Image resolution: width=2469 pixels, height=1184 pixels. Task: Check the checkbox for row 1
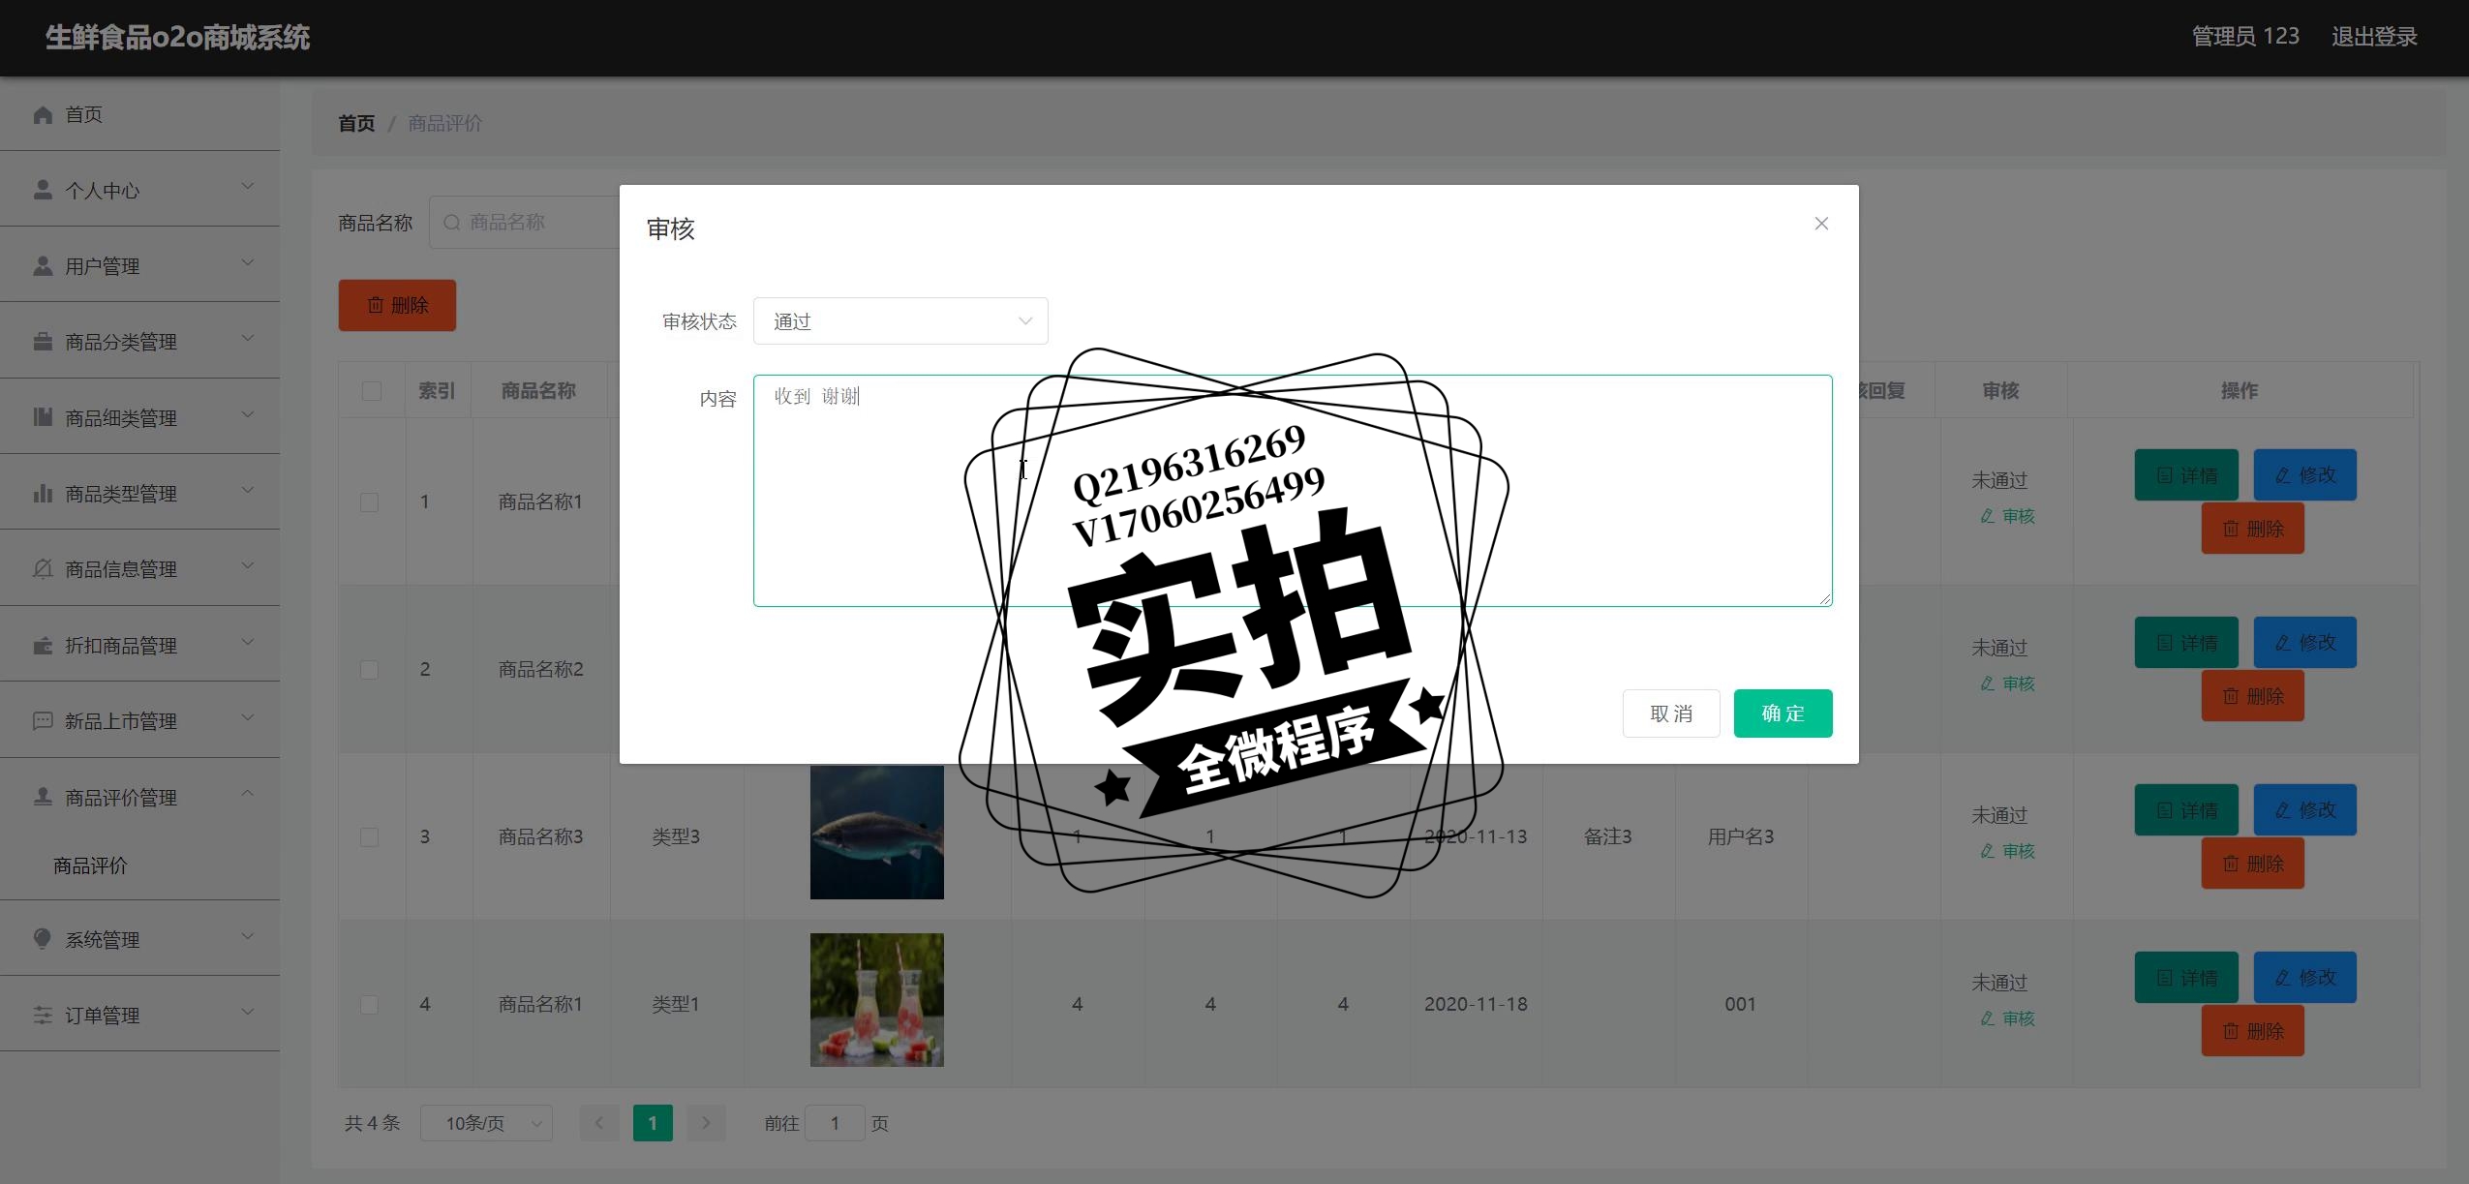(x=369, y=502)
